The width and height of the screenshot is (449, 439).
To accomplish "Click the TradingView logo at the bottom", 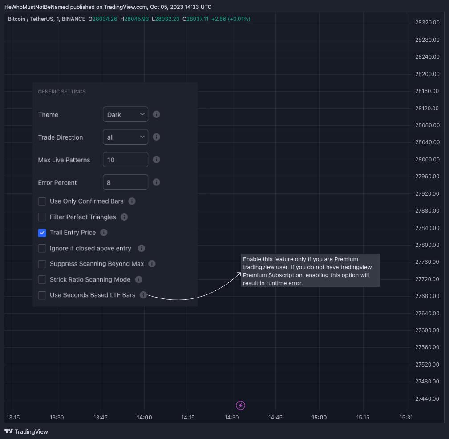I will point(26,431).
